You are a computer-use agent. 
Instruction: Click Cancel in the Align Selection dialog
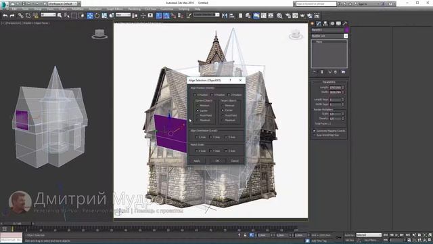[235, 161]
